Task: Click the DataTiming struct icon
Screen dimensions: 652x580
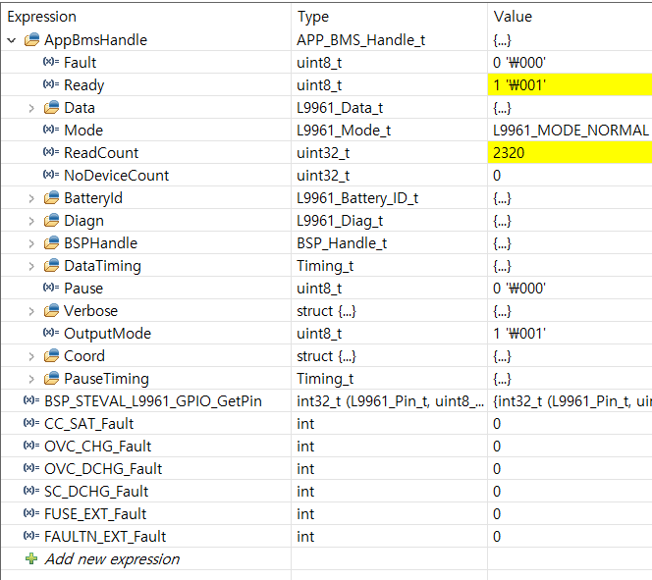Action: (x=52, y=266)
